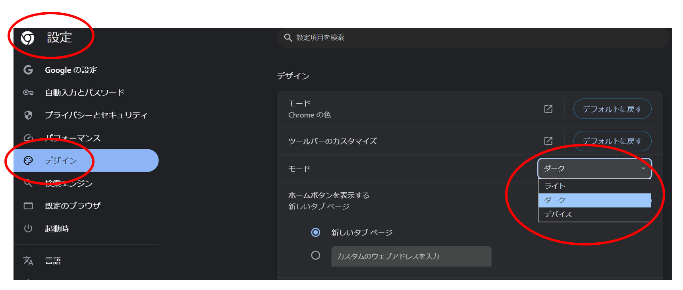Click the power icon for 起動時
The image size is (683, 290).
click(x=28, y=228)
